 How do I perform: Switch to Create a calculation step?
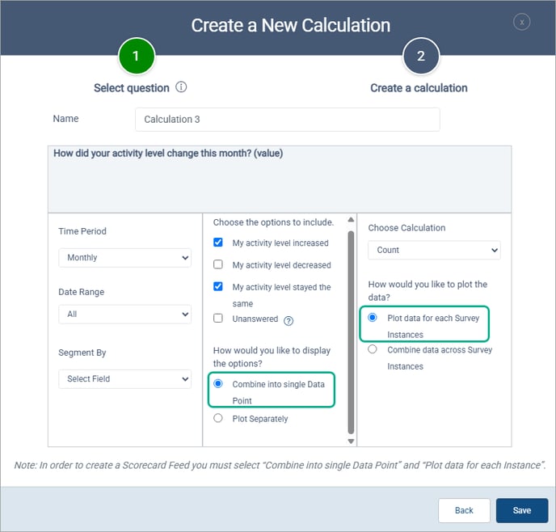pos(419,87)
